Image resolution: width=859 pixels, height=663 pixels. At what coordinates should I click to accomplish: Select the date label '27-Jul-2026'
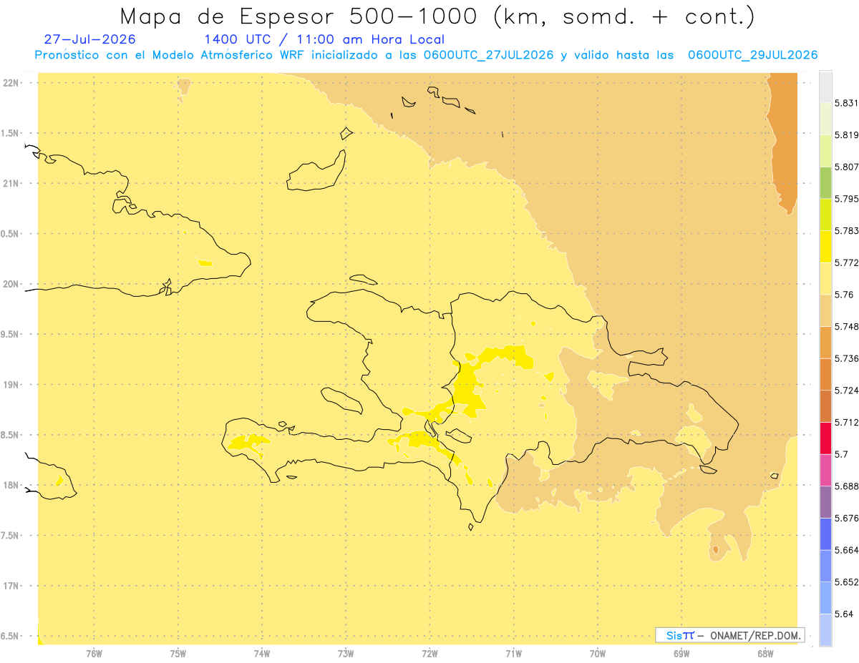click(x=90, y=39)
